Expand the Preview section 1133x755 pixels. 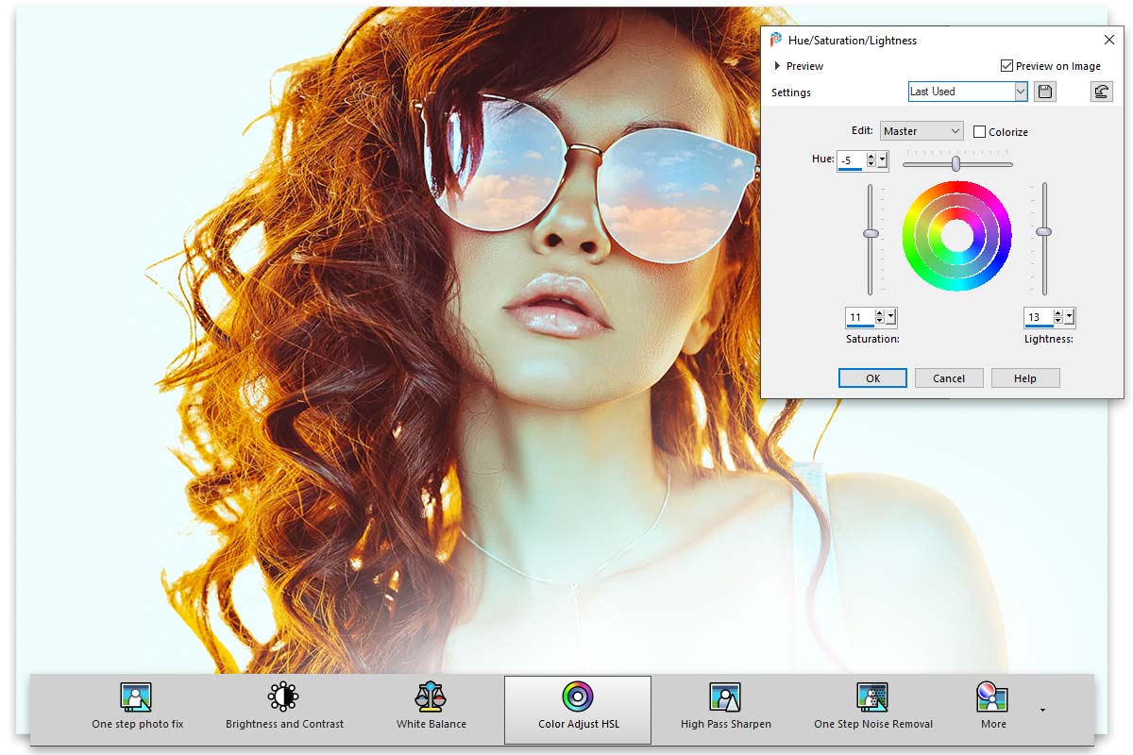[775, 66]
